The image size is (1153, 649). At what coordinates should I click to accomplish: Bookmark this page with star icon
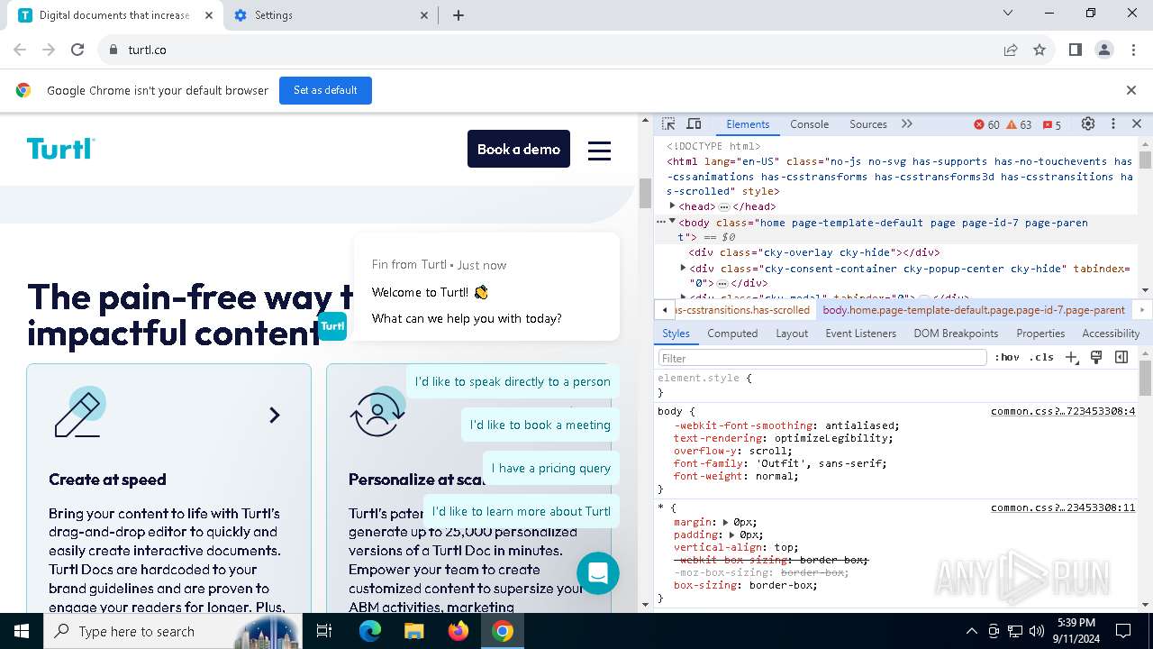tap(1040, 50)
